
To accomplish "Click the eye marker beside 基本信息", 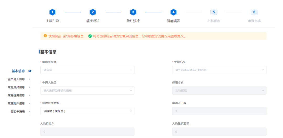I will (30, 71).
